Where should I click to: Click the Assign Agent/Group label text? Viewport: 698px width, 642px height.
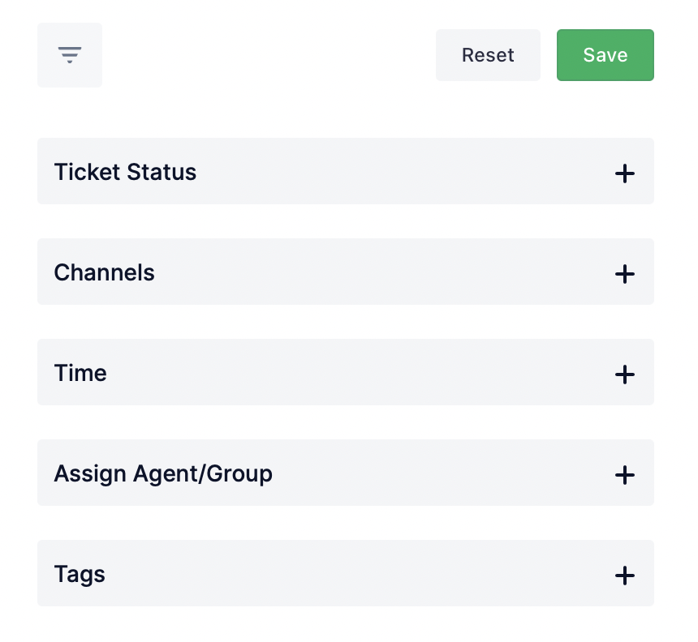point(163,473)
